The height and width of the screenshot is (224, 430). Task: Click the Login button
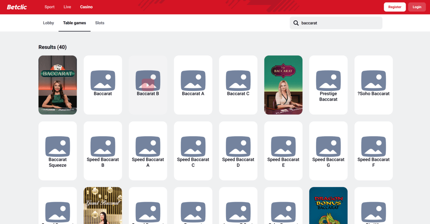pyautogui.click(x=417, y=7)
